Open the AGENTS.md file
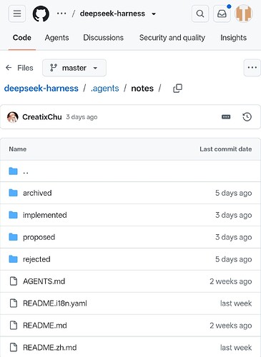261x357 pixels. click(44, 281)
